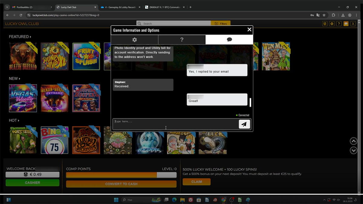Launch the Sherwood Forest Fortunes game
This screenshot has height=204, width=363.
[x=23, y=140]
